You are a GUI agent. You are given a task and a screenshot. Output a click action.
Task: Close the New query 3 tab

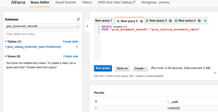tap(170, 21)
